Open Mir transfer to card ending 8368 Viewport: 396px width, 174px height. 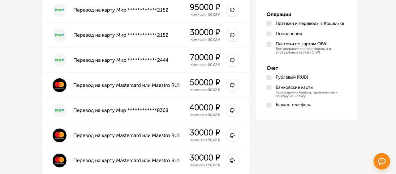[121, 110]
